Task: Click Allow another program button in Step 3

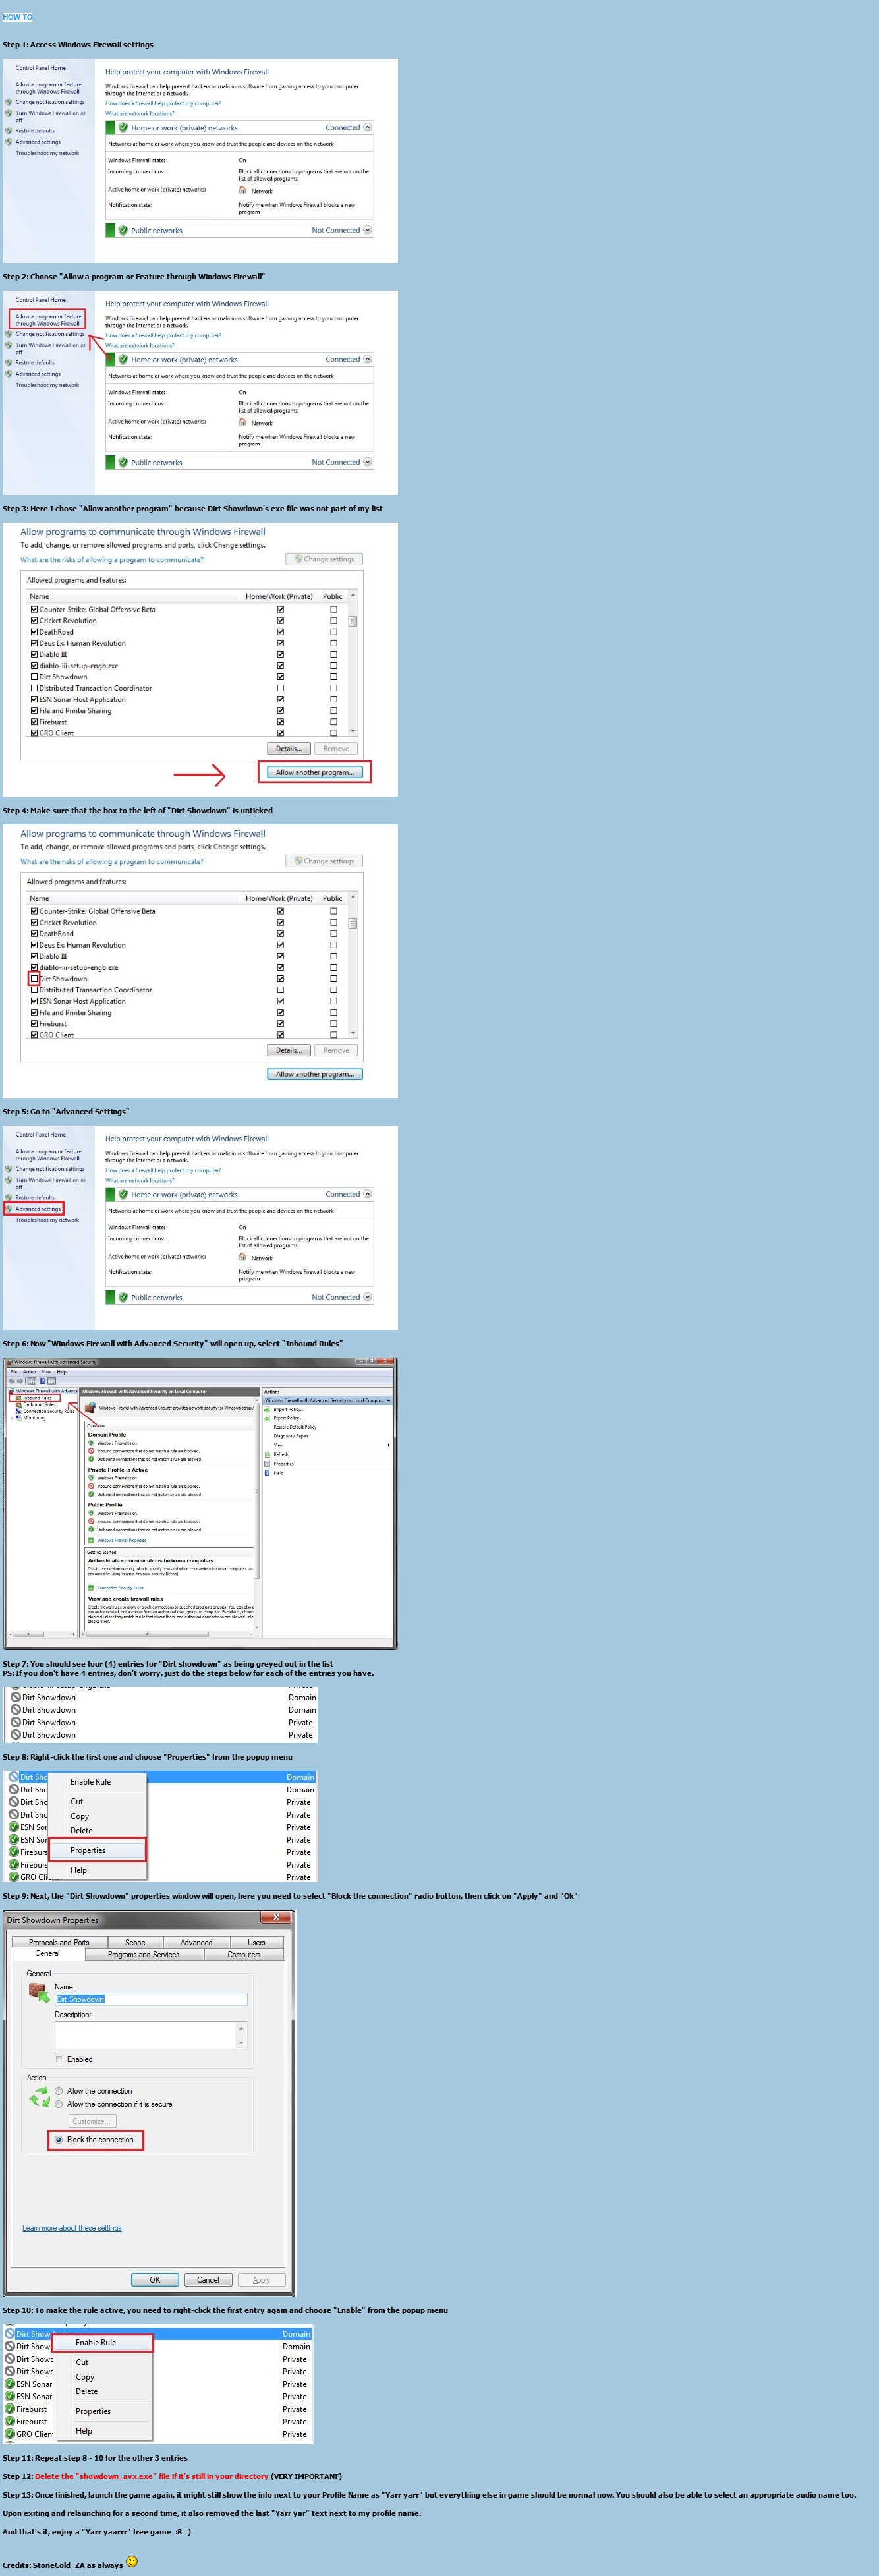Action: 315,772
